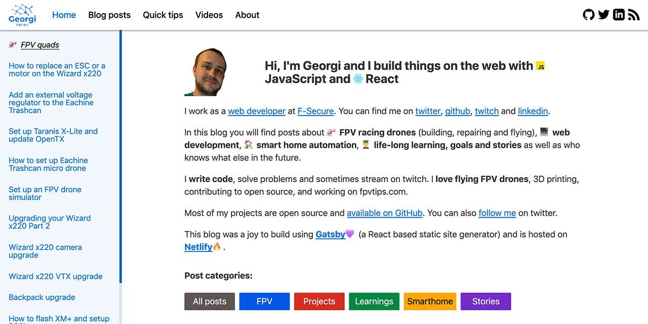Open the LinkedIn icon
This screenshot has width=648, height=324.
click(619, 15)
